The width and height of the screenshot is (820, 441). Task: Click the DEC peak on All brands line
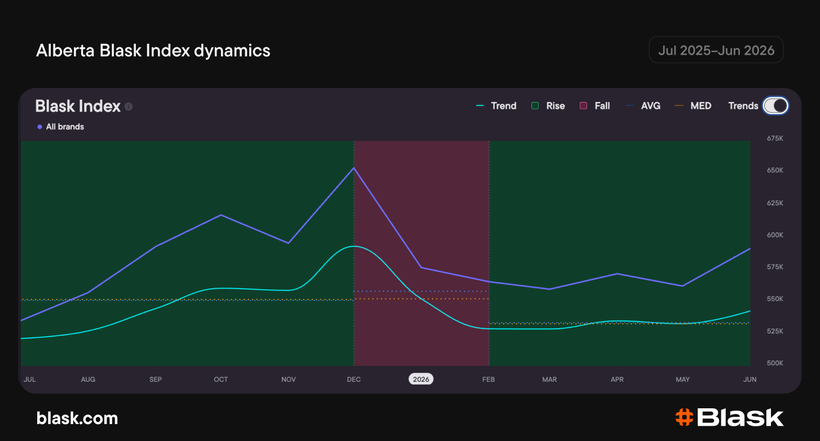(354, 168)
